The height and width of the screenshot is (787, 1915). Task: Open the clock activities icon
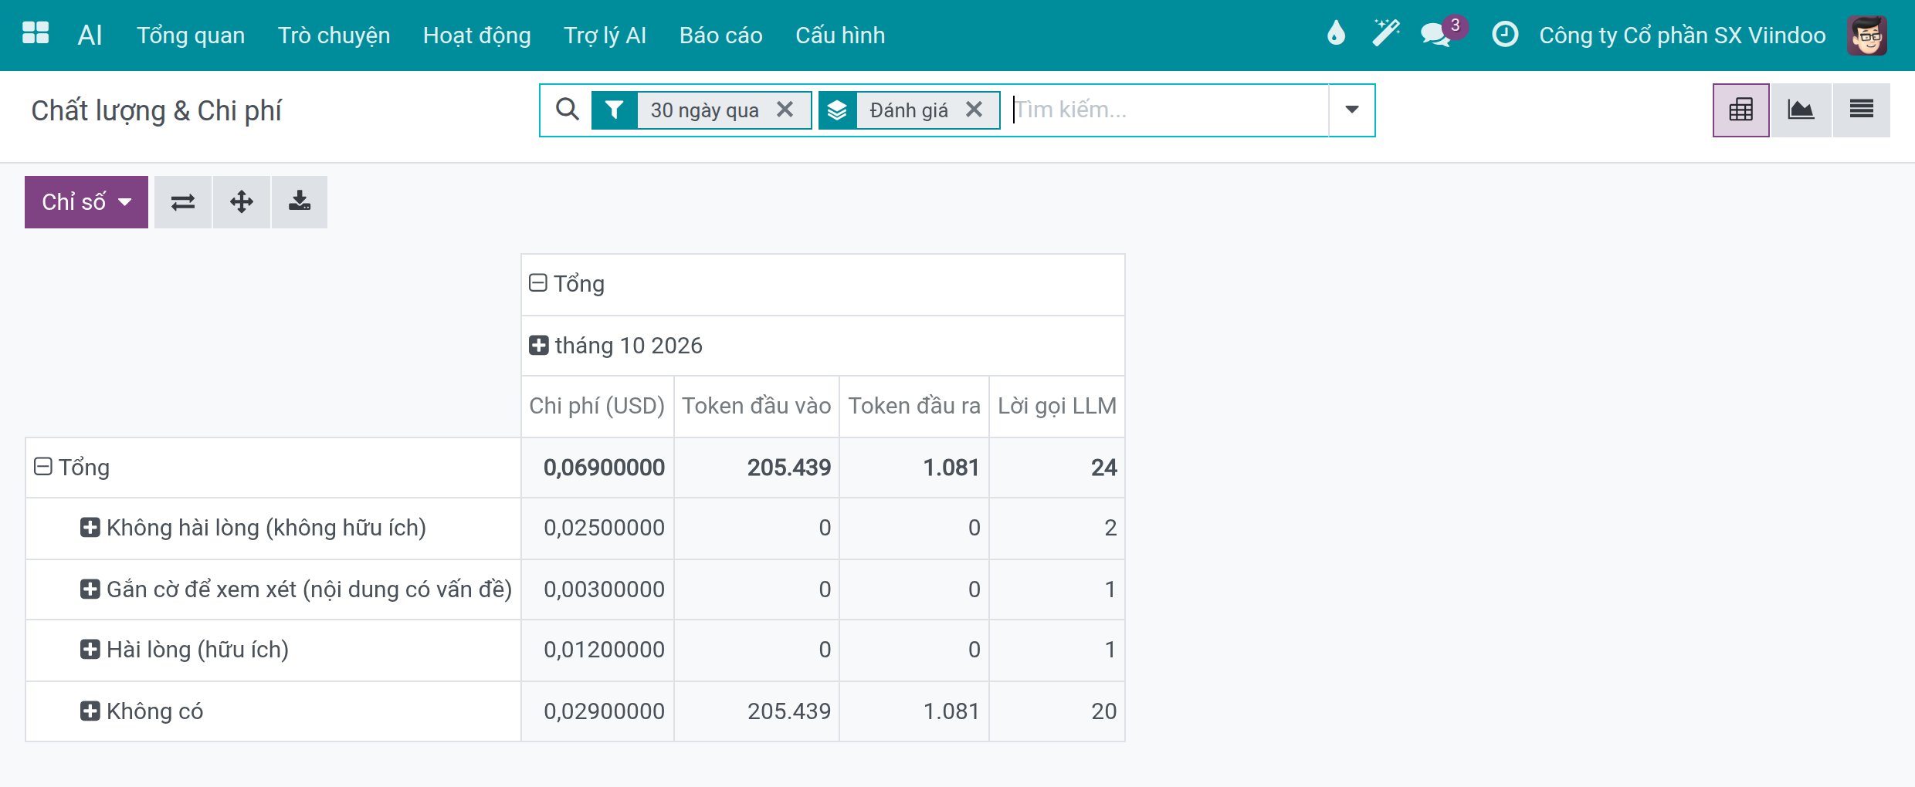(1504, 34)
